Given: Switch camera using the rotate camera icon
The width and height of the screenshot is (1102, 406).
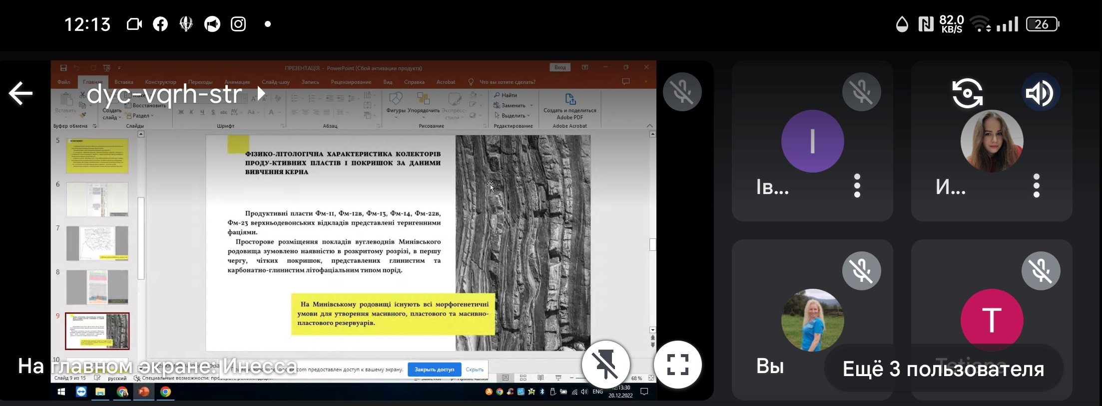Looking at the screenshot, I should pyautogui.click(x=967, y=93).
